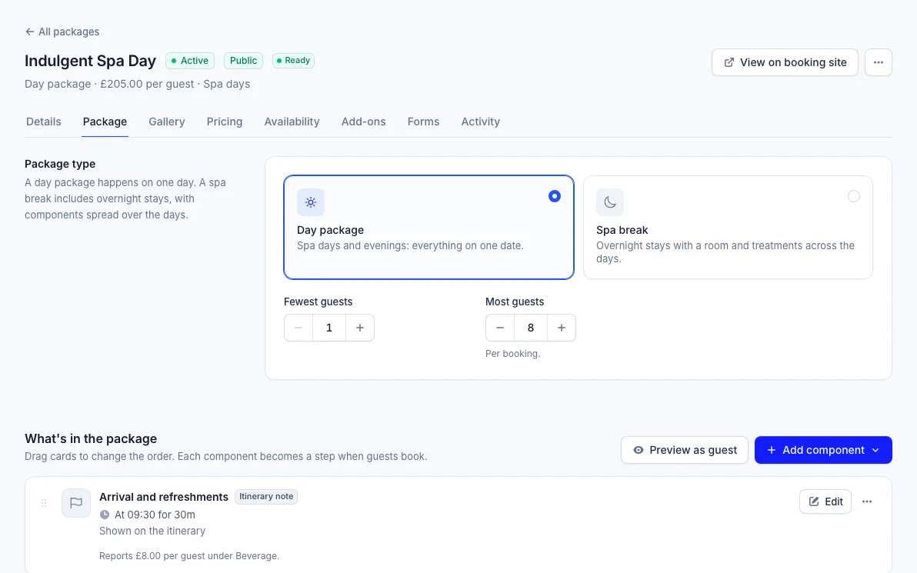Screen dimensions: 917x573
Task: Click the clock icon beside At 09:30
Action: click(x=105, y=515)
